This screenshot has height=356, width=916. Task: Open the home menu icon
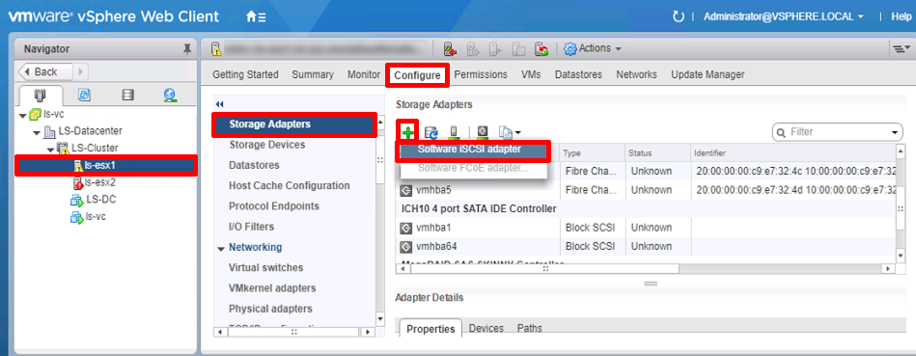coord(256,17)
